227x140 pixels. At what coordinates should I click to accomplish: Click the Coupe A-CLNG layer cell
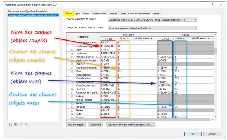[x=165, y=107]
